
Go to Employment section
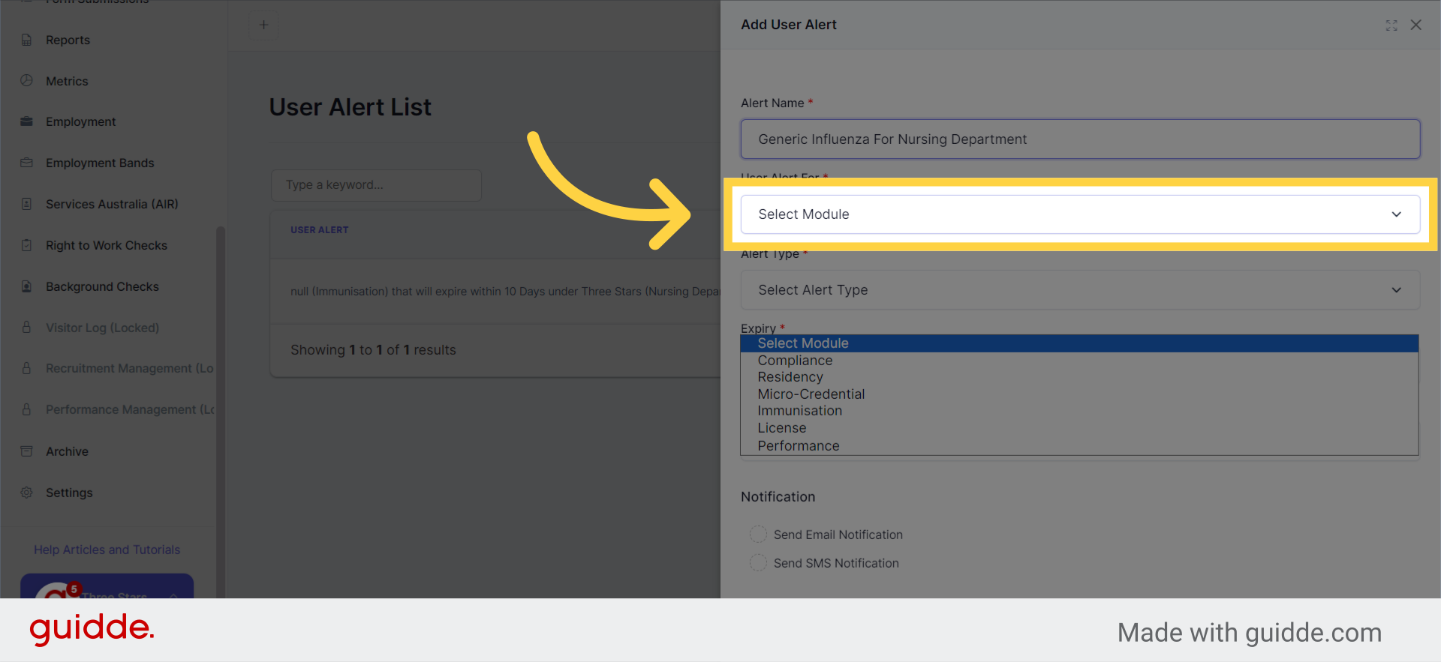[x=80, y=121]
